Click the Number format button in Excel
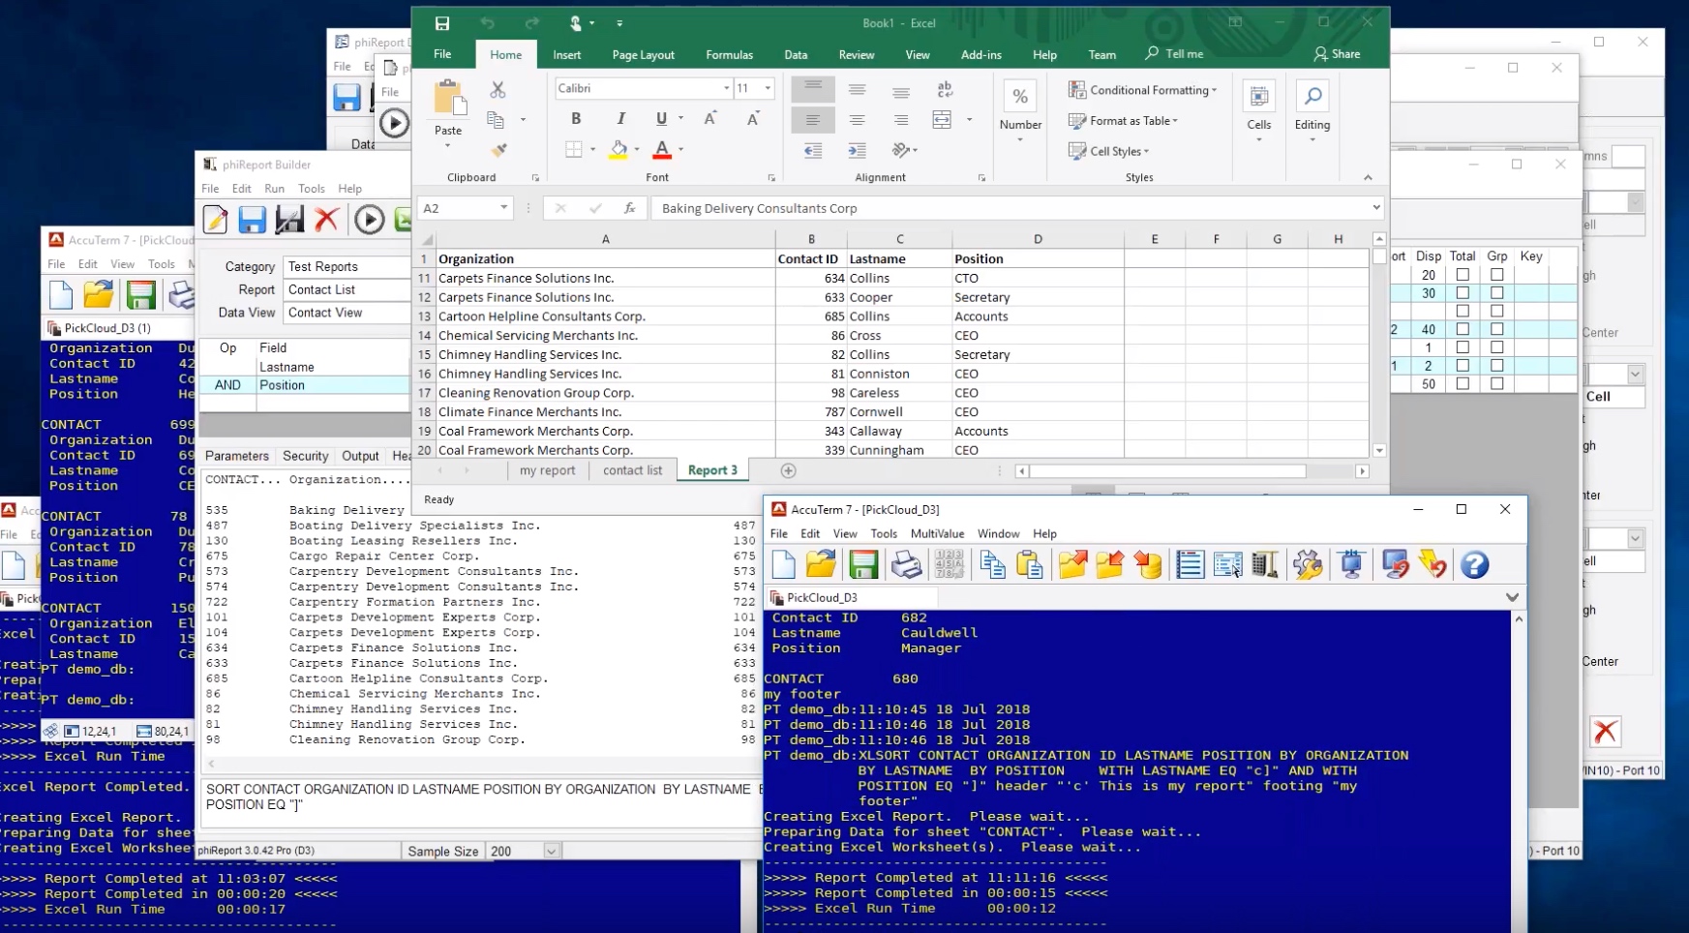This screenshot has height=933, width=1689. pos(1020,109)
